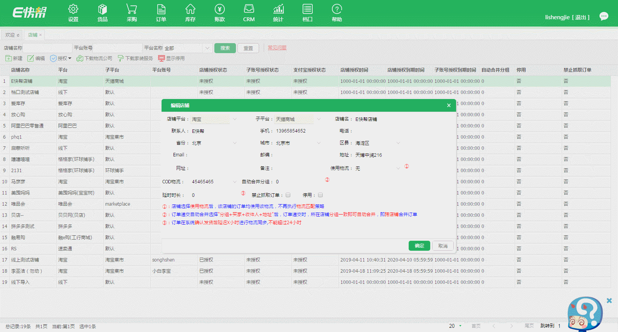Click the 自动合并分组 field in the dialog

[298, 181]
